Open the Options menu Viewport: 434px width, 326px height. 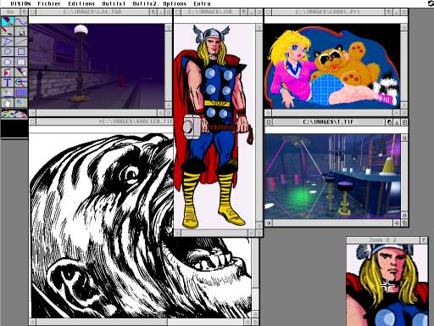175,3
